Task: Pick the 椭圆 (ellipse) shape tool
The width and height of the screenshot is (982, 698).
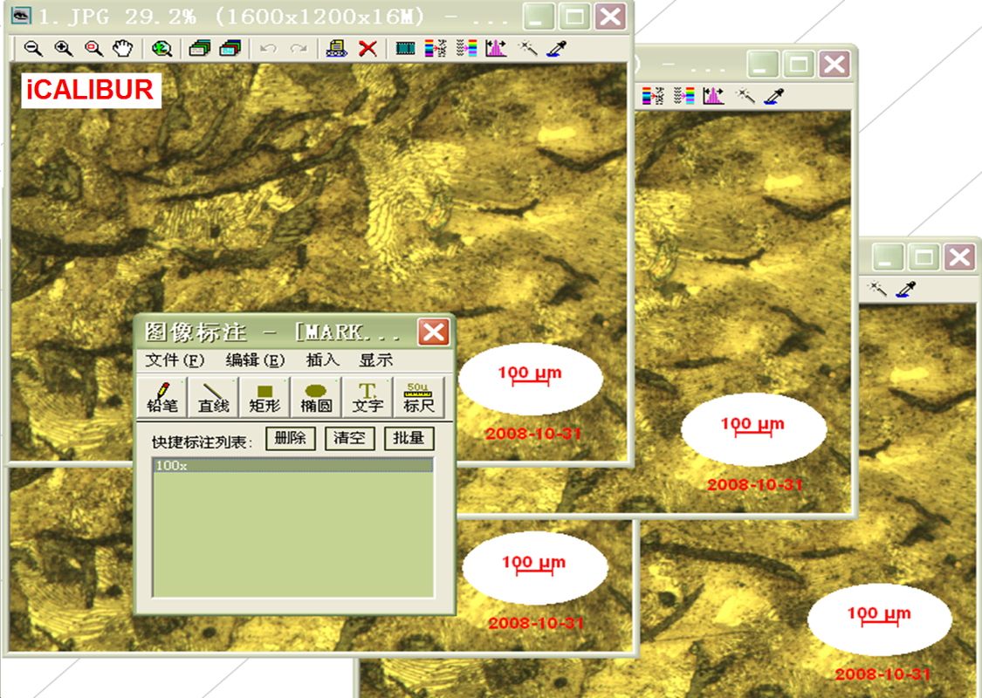Action: click(316, 397)
